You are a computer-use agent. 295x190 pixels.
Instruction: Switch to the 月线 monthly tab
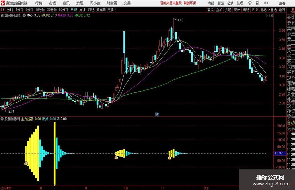click(91, 10)
